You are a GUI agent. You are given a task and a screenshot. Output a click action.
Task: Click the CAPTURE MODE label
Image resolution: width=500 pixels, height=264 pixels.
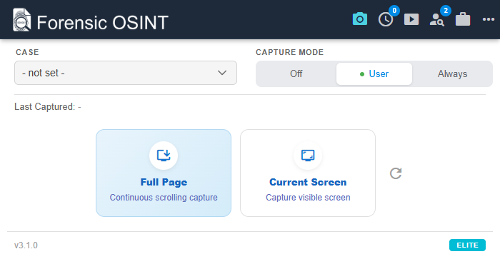289,52
